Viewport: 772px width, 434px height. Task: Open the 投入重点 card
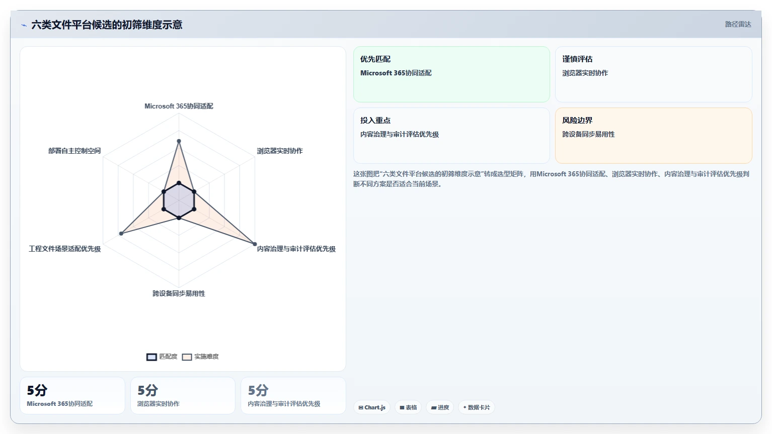pos(451,136)
